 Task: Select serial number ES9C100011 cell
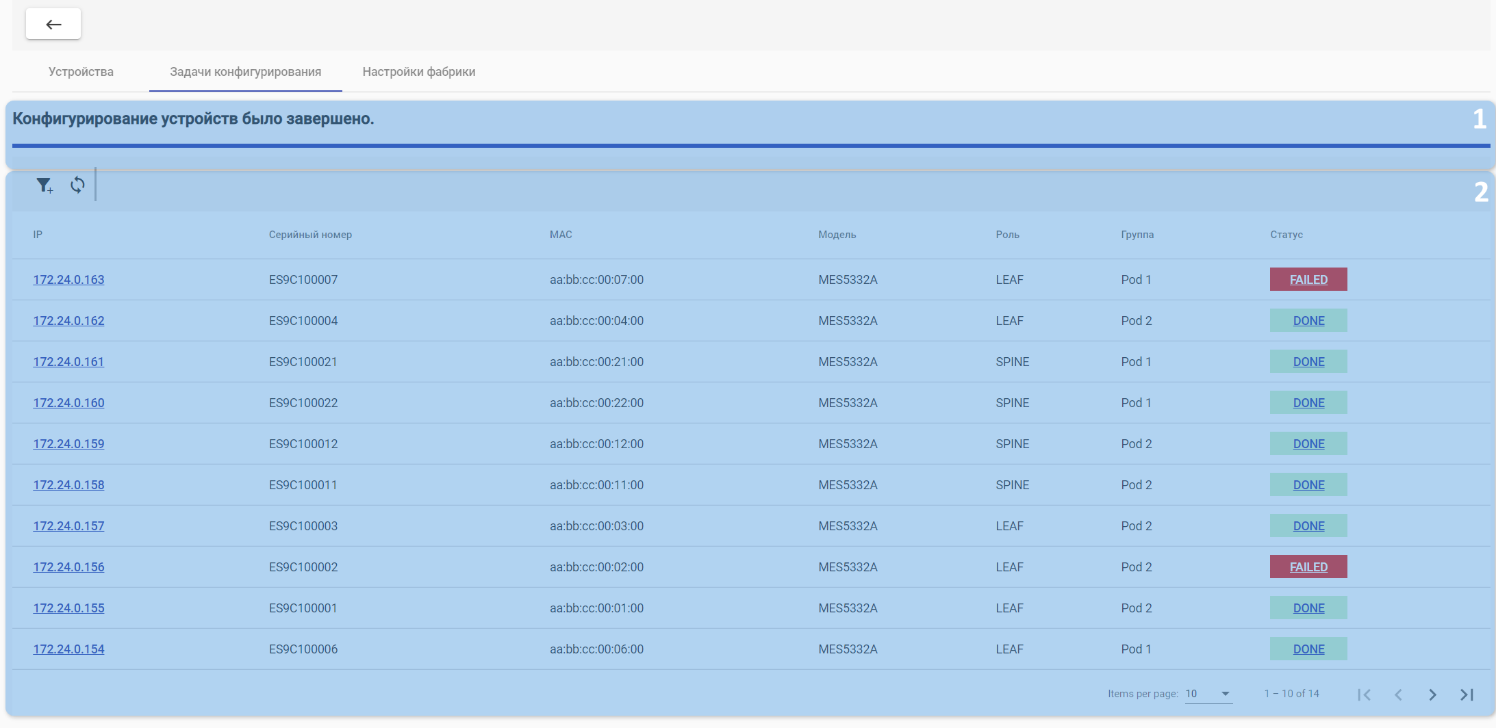click(x=303, y=485)
